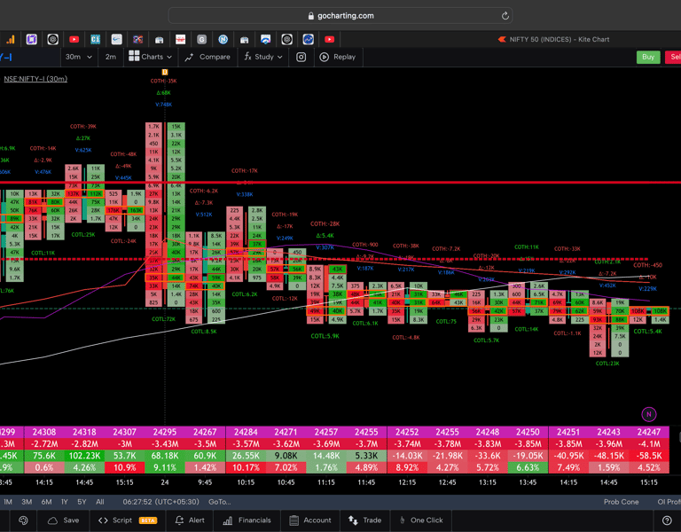This screenshot has width=681, height=532.
Task: Select the 2m timeframe
Action: point(111,57)
